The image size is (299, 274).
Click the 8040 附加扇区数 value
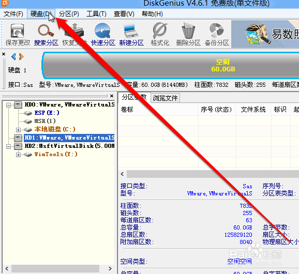coord(246,242)
